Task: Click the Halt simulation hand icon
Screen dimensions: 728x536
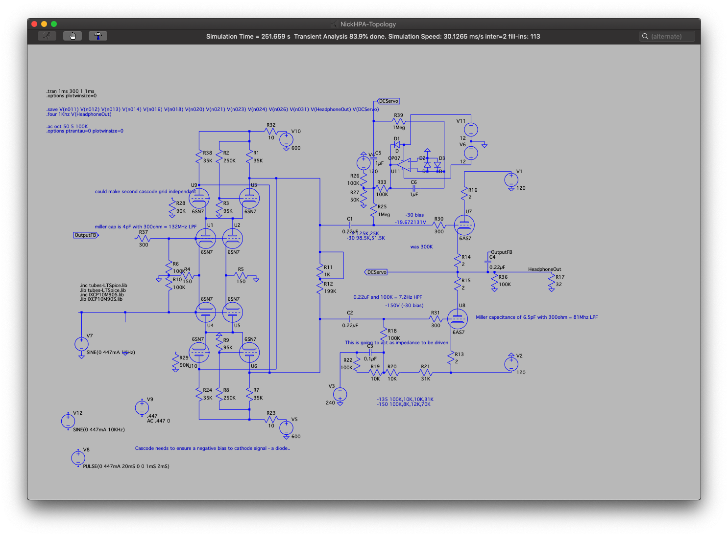Action: [x=73, y=36]
